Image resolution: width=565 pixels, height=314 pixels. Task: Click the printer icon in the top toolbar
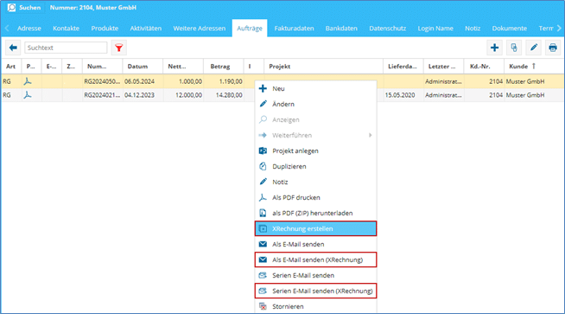point(553,48)
